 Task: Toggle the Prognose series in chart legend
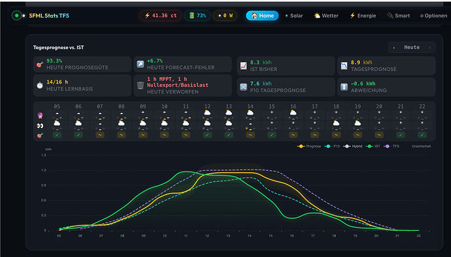[309, 146]
